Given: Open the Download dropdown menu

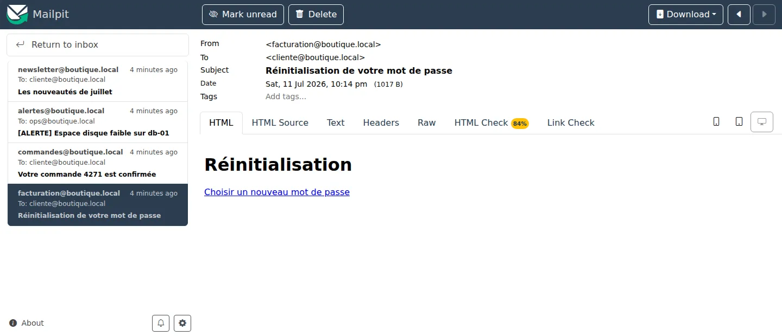Looking at the screenshot, I should click(685, 15).
